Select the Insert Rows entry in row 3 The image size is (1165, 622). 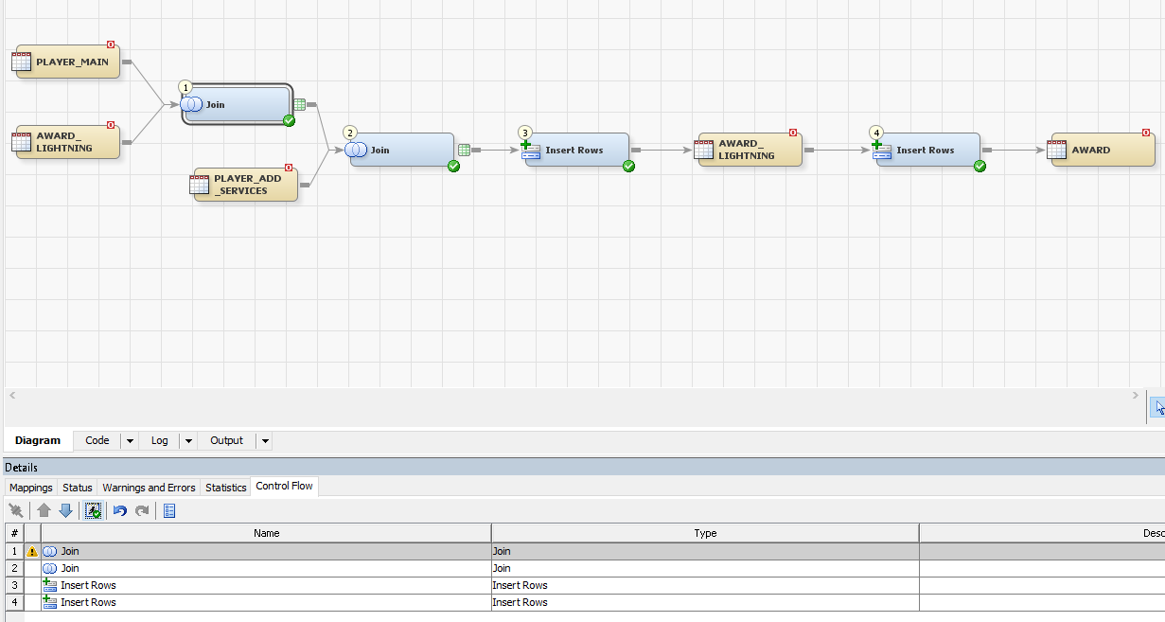[x=87, y=585]
